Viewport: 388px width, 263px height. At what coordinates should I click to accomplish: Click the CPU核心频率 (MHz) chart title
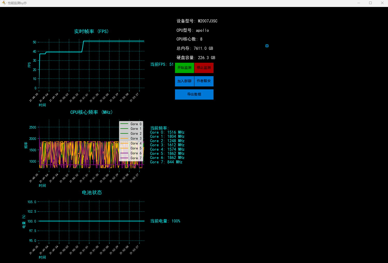click(x=92, y=112)
